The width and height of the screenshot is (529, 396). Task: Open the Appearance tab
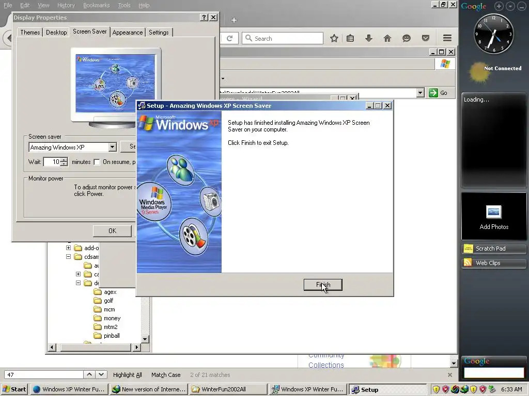point(128,32)
